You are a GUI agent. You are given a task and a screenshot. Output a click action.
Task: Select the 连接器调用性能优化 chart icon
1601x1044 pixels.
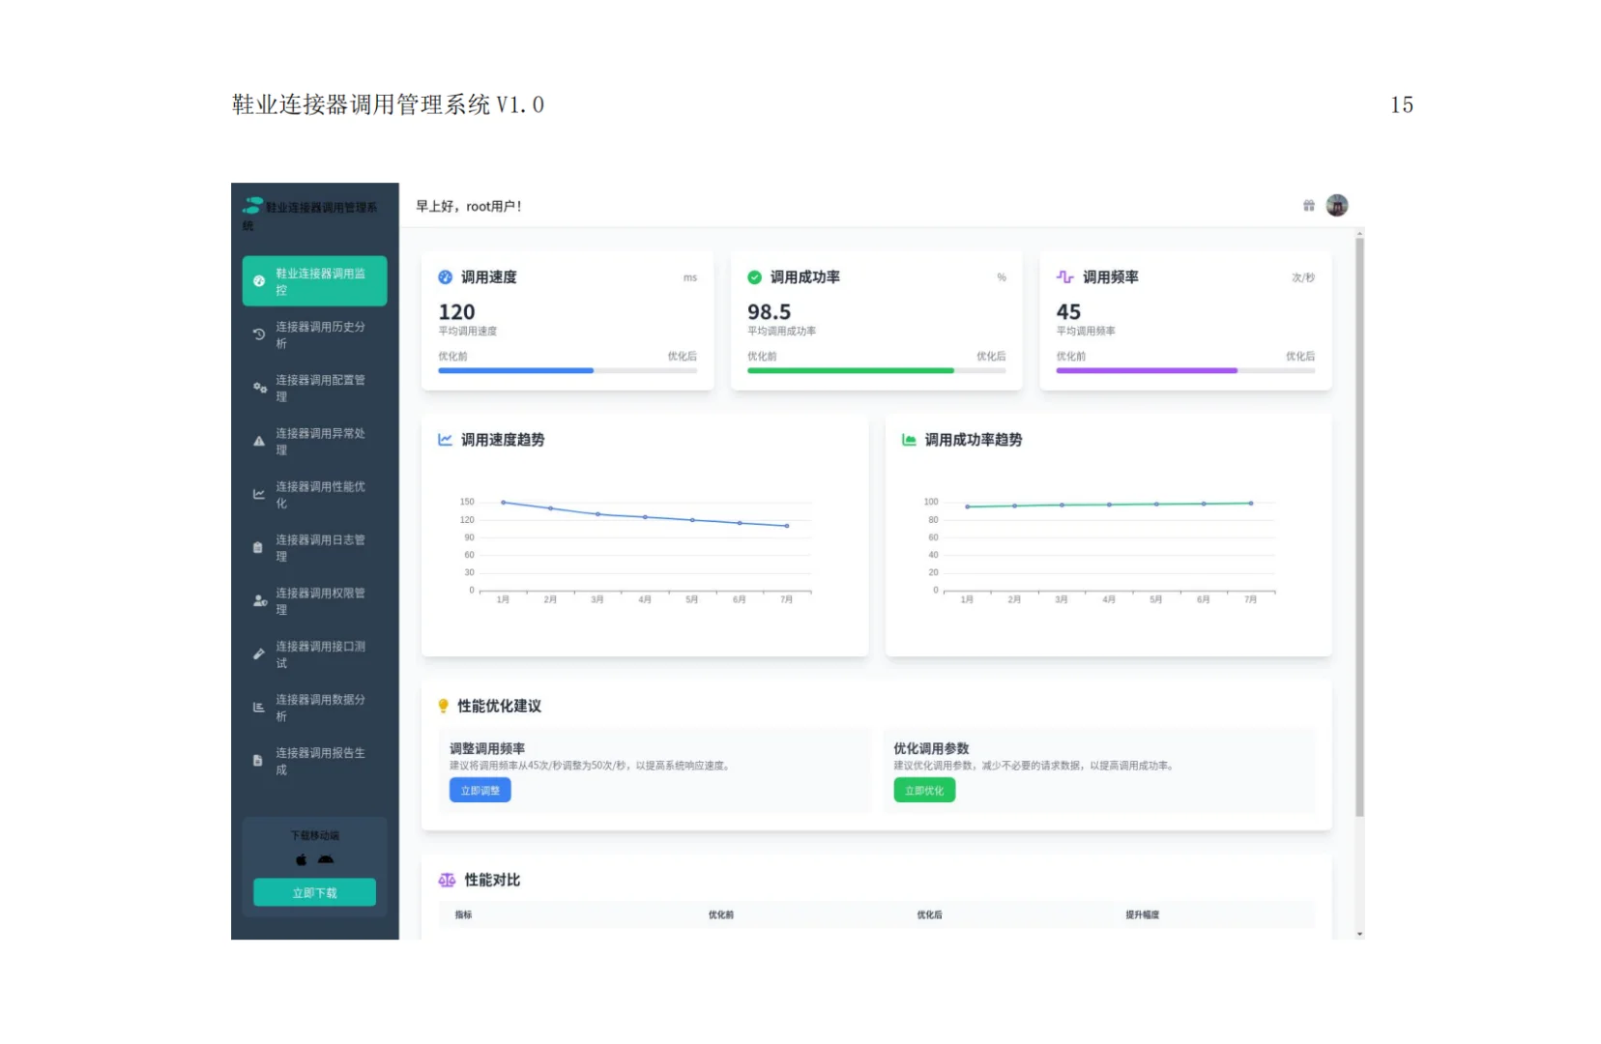[258, 494]
